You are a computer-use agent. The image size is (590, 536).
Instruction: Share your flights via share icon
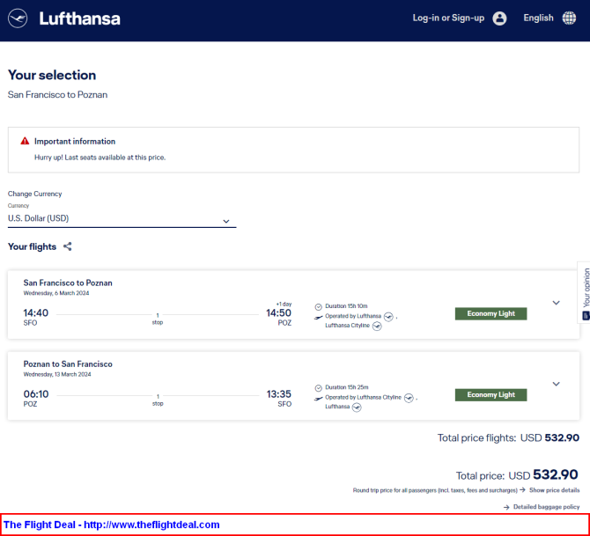coord(67,246)
